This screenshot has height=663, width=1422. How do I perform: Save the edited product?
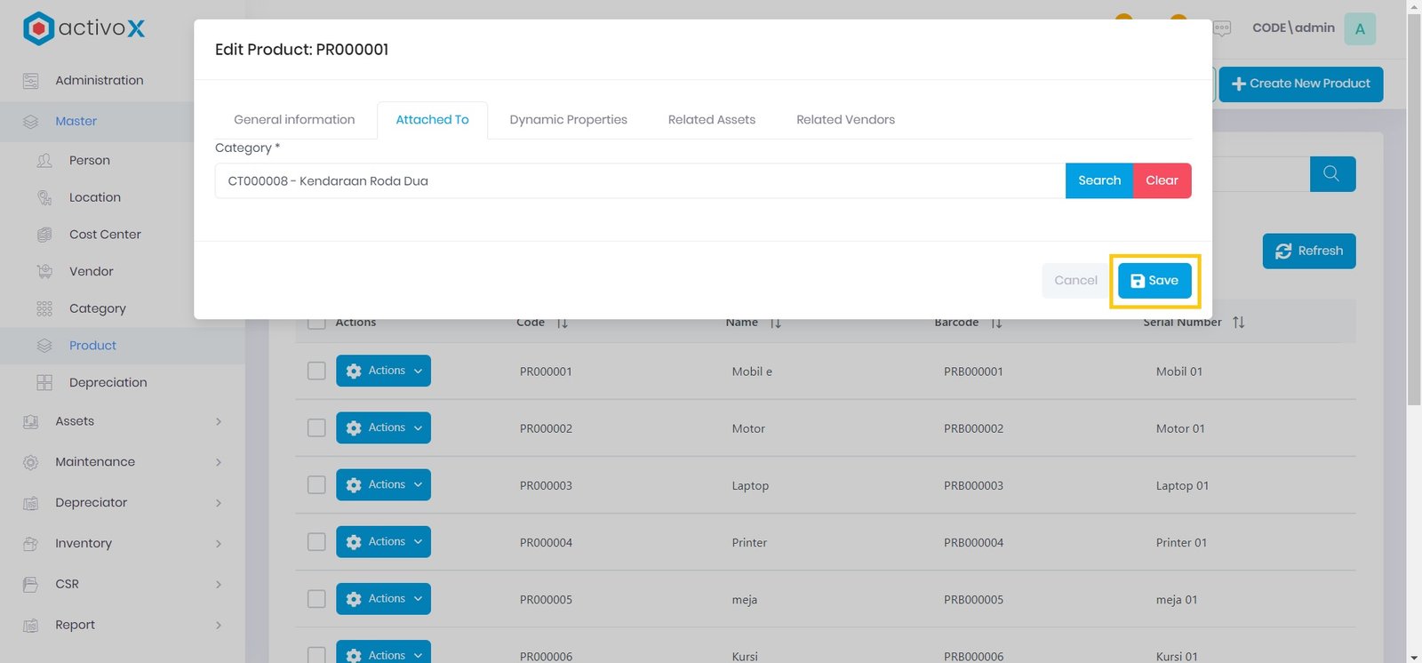point(1154,281)
